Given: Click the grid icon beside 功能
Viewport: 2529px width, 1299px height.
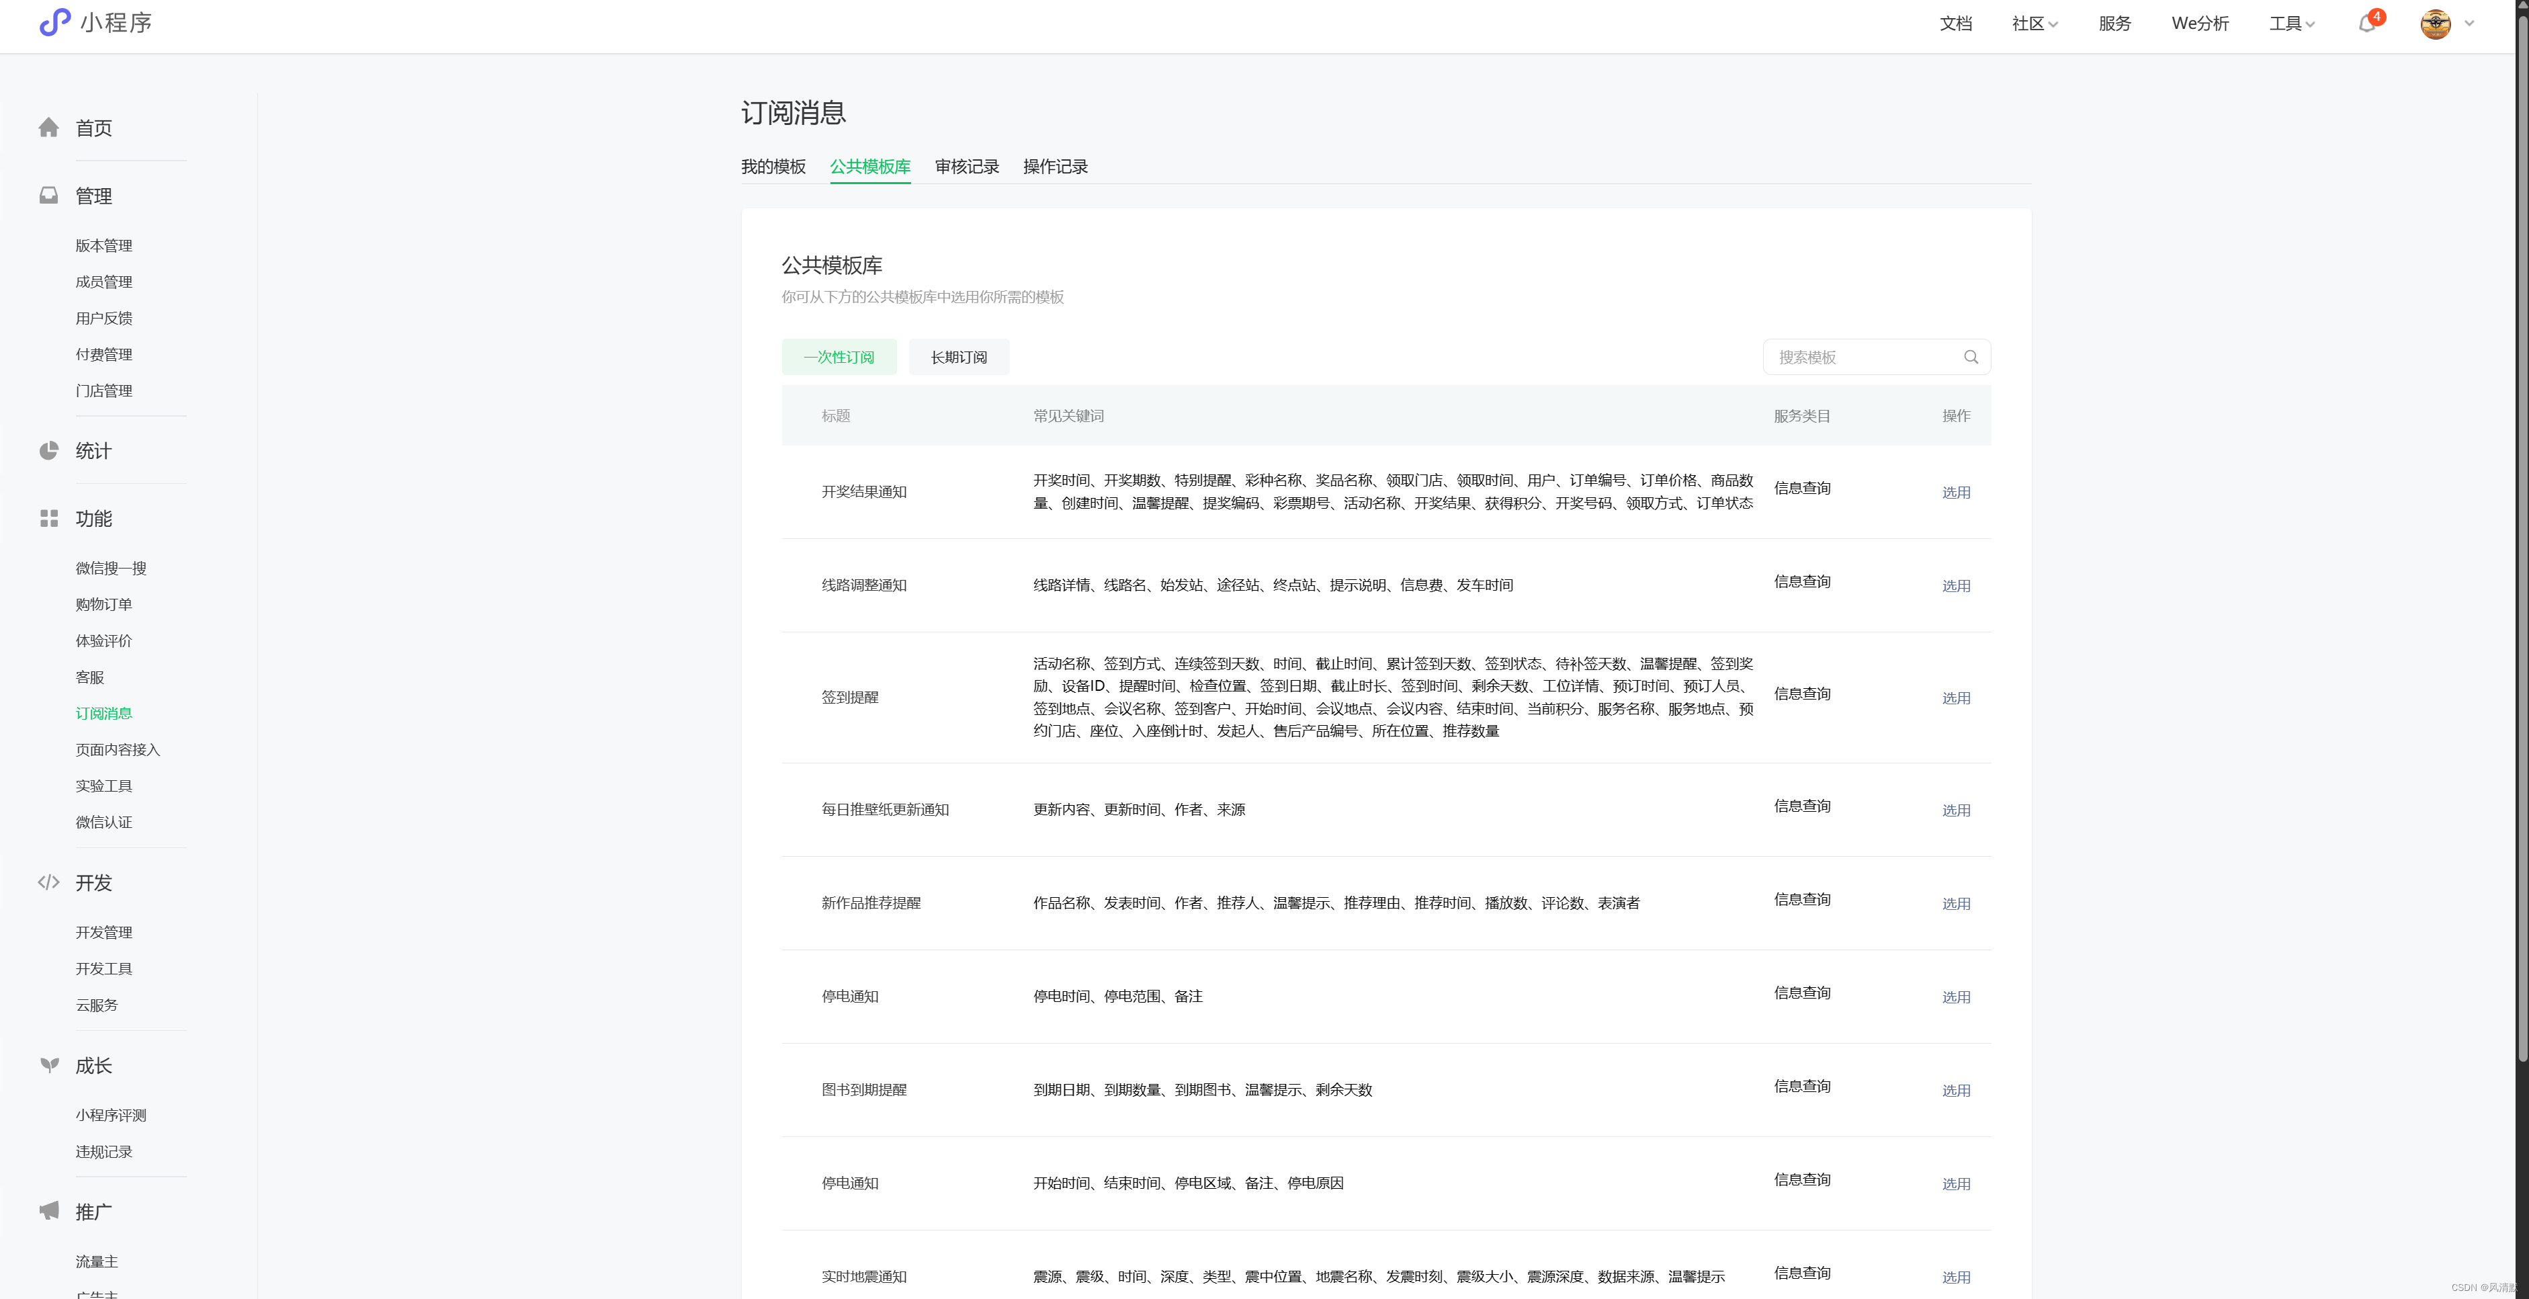Looking at the screenshot, I should click(x=48, y=518).
